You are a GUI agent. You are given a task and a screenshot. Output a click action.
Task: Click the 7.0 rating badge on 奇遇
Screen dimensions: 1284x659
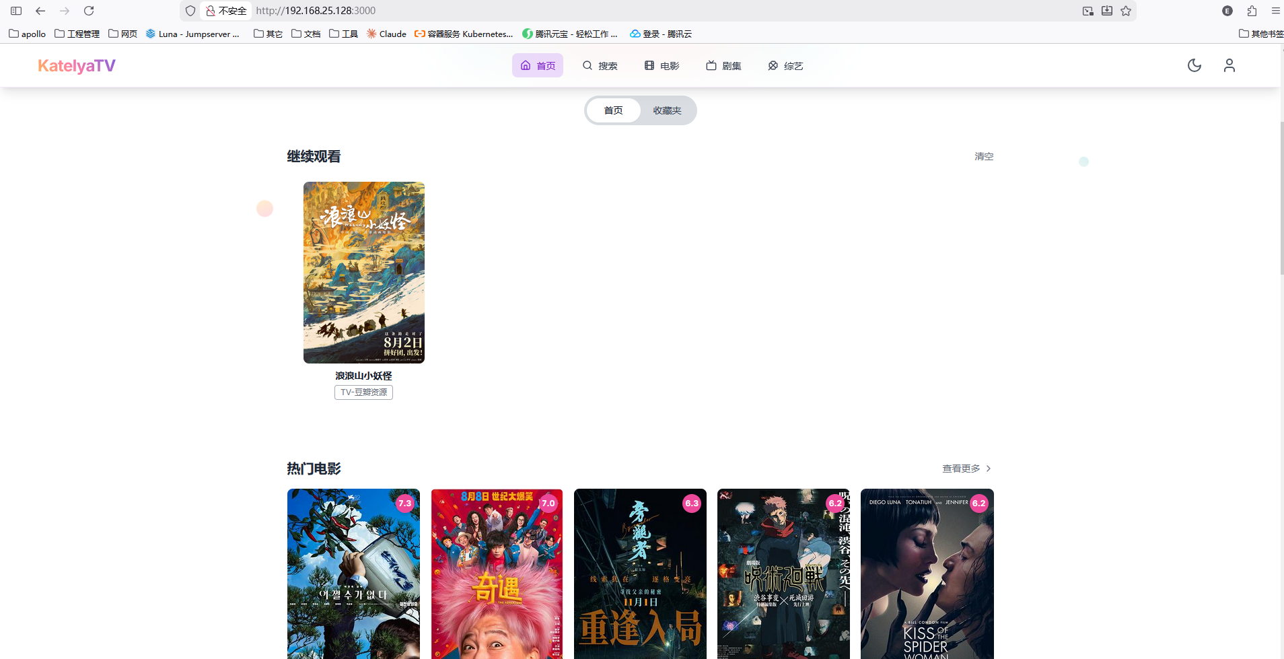point(548,504)
